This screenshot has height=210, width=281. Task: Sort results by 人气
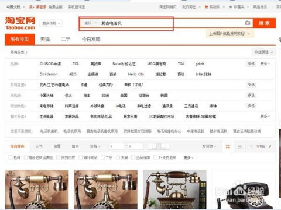click(39, 146)
